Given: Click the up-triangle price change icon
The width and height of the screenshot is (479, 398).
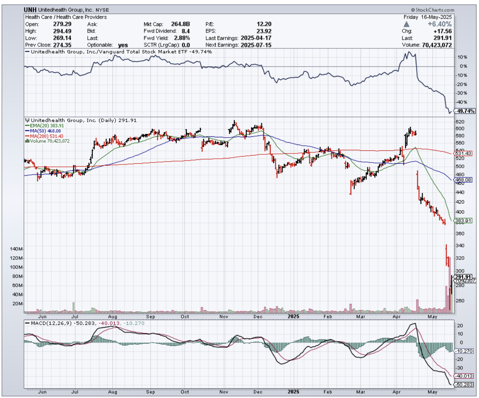Looking at the screenshot, I should coord(408,24).
